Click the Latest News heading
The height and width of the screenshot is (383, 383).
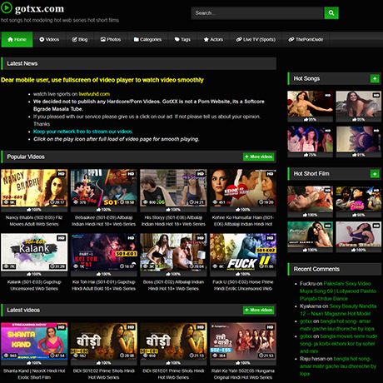[x=22, y=63]
